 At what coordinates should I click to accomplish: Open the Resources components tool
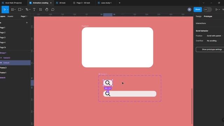41,9
